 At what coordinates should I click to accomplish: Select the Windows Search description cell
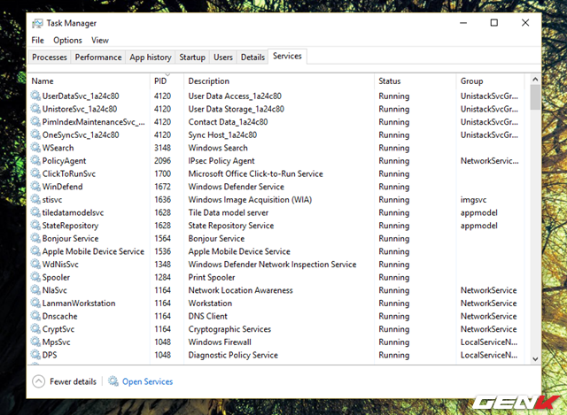(218, 148)
